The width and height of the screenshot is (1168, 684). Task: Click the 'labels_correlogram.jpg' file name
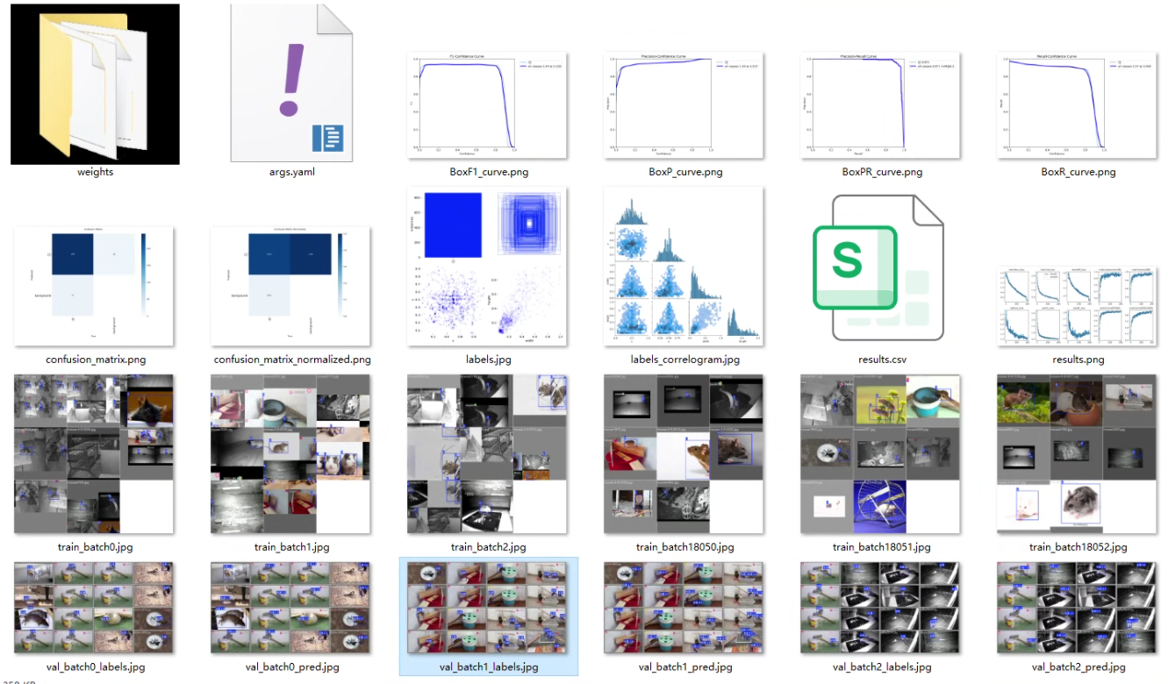685,360
